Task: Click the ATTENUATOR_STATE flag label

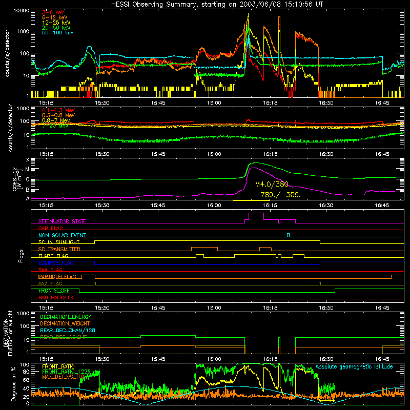Action: pyautogui.click(x=62, y=221)
